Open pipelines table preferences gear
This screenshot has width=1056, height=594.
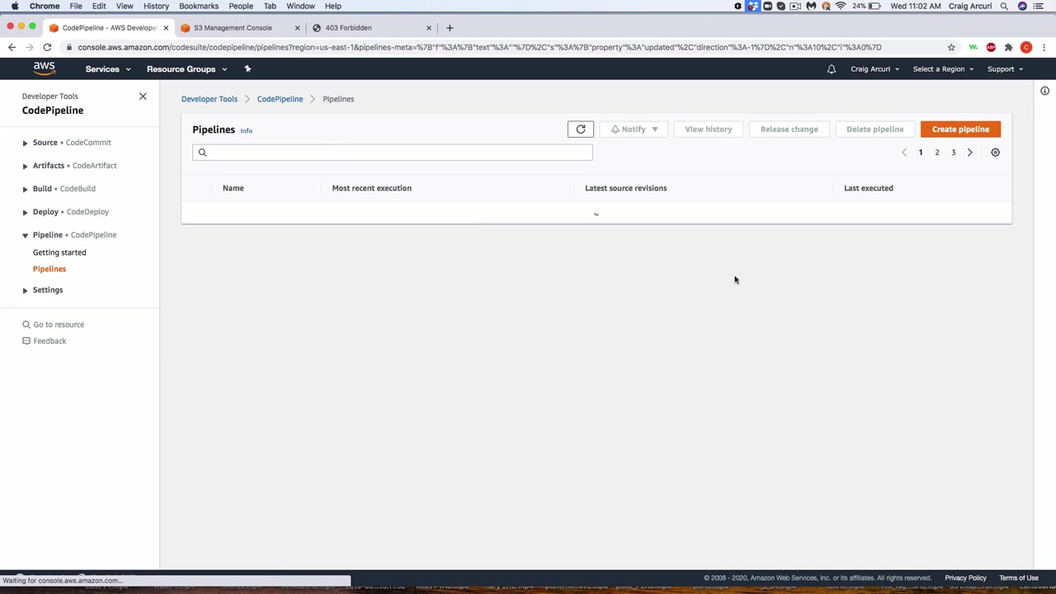coord(995,153)
